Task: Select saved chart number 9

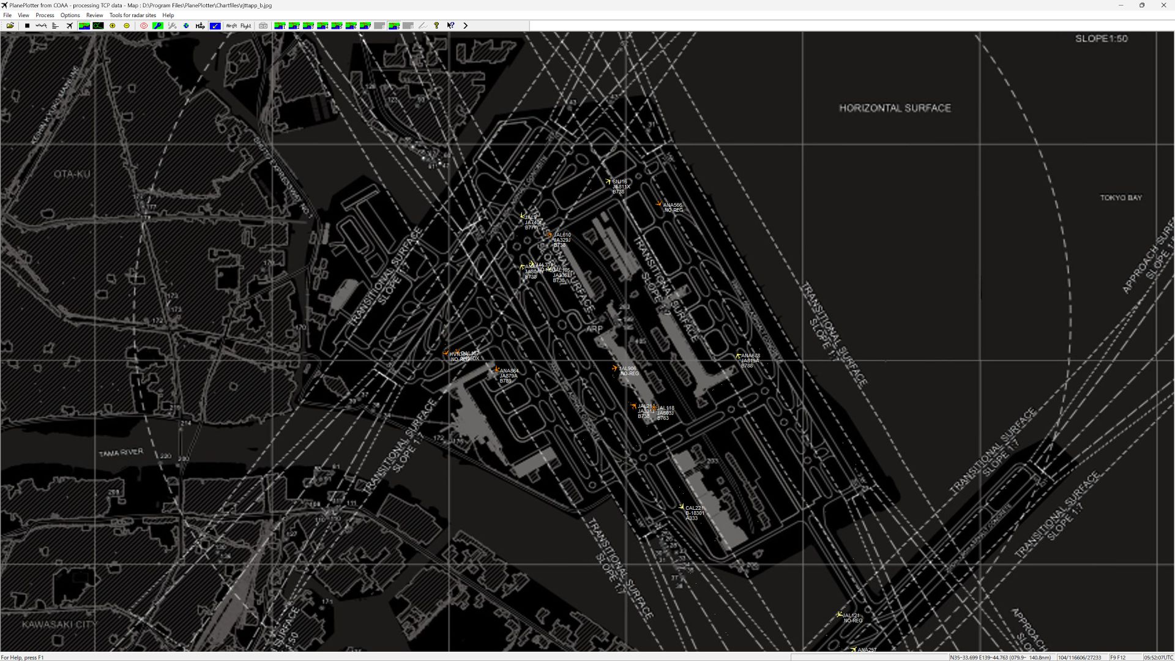Action: (x=394, y=26)
